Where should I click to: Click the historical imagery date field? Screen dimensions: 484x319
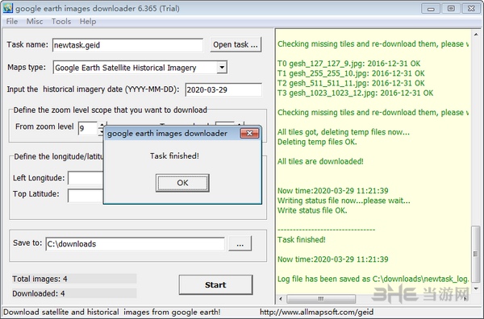[x=223, y=89]
